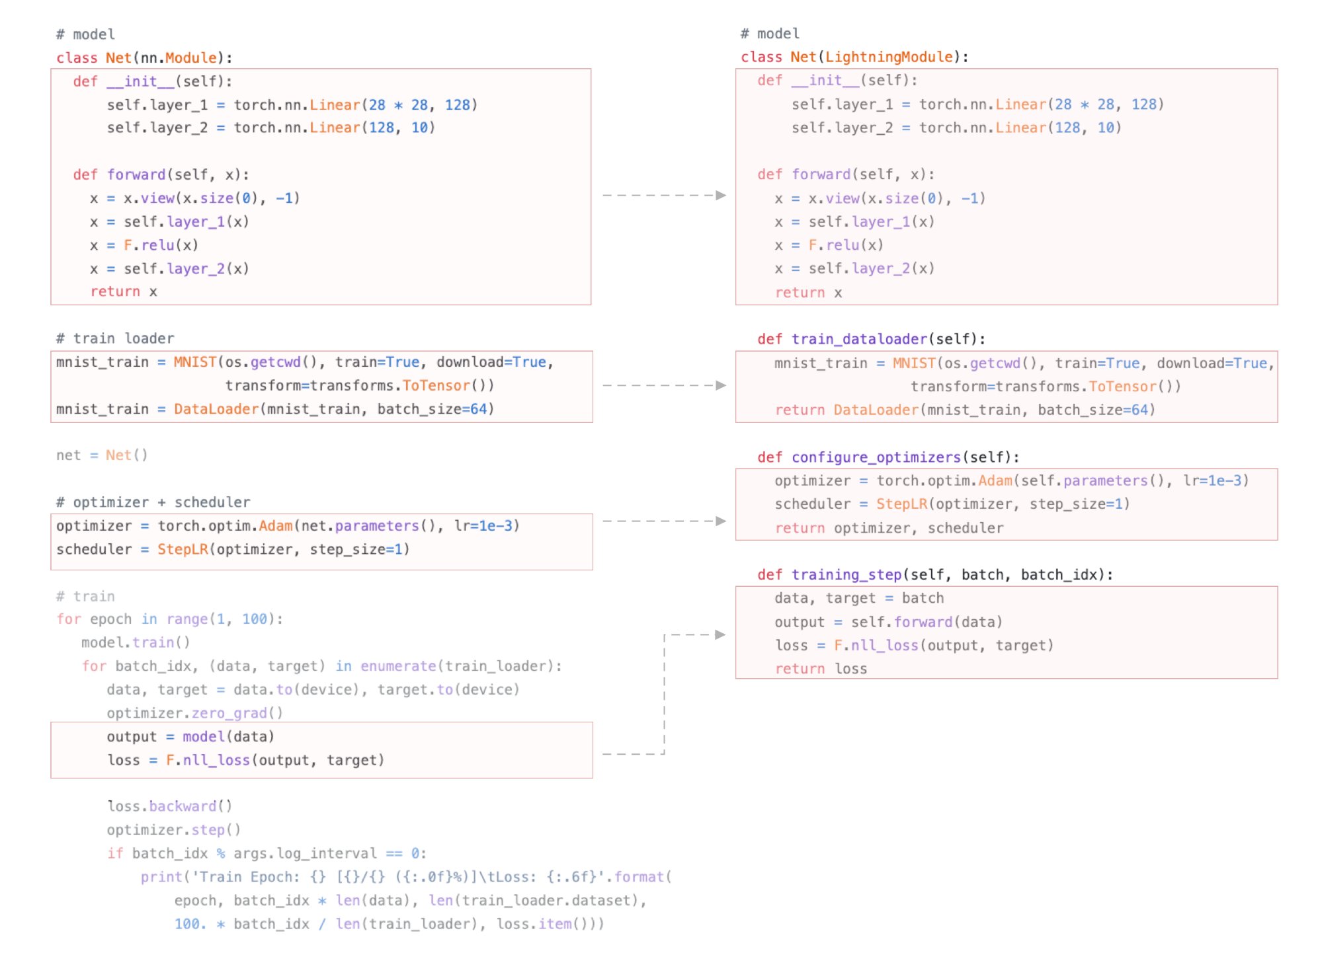
Task: Click 'return loss' in training_step box
Action: (x=820, y=669)
